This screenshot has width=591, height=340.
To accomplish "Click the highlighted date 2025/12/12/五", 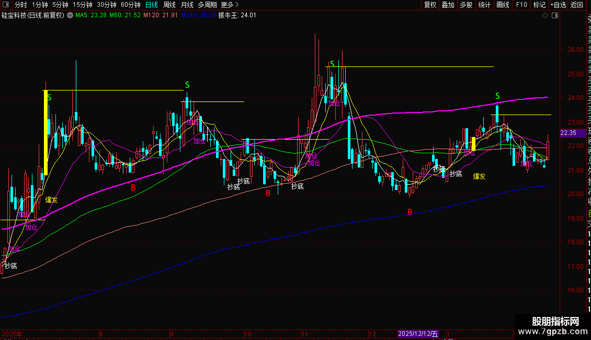I will [x=418, y=334].
